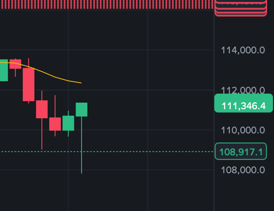The height and width of the screenshot is (211, 274).
Task: Click the bottom tip of the latest candle's wick
Action: tap(82, 172)
